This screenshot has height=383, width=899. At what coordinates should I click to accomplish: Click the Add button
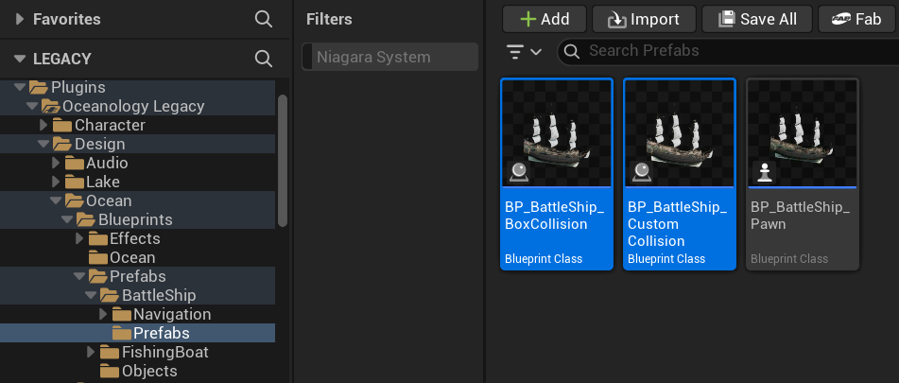pos(545,20)
